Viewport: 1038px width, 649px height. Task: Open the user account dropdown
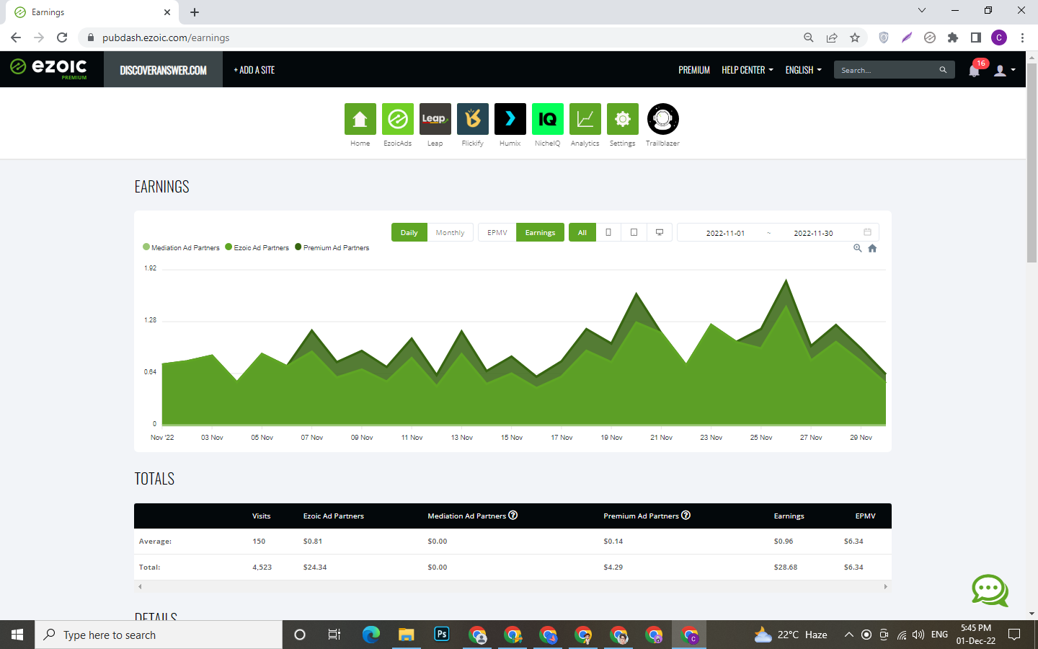tap(1005, 70)
